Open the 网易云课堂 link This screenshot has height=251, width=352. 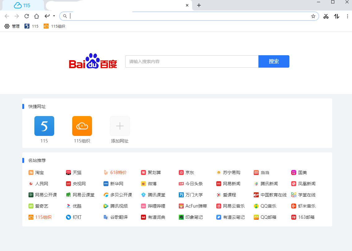[x=80, y=195]
